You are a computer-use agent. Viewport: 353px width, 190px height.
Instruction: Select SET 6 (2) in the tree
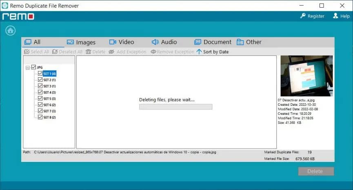tap(49, 105)
